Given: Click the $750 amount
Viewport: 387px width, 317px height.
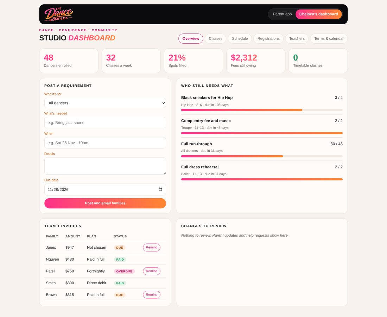Looking at the screenshot, I should pyautogui.click(x=70, y=271).
